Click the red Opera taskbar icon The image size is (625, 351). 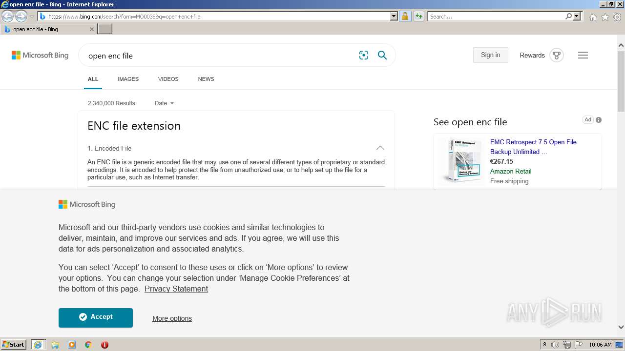tap(104, 345)
